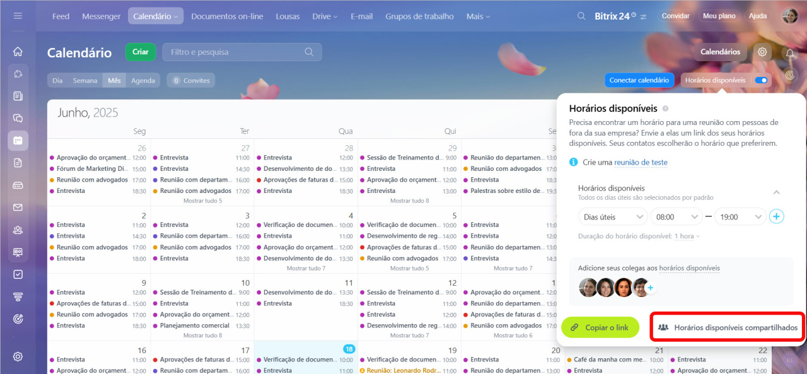Open the calendar settings gear icon
807x374 pixels.
(762, 52)
